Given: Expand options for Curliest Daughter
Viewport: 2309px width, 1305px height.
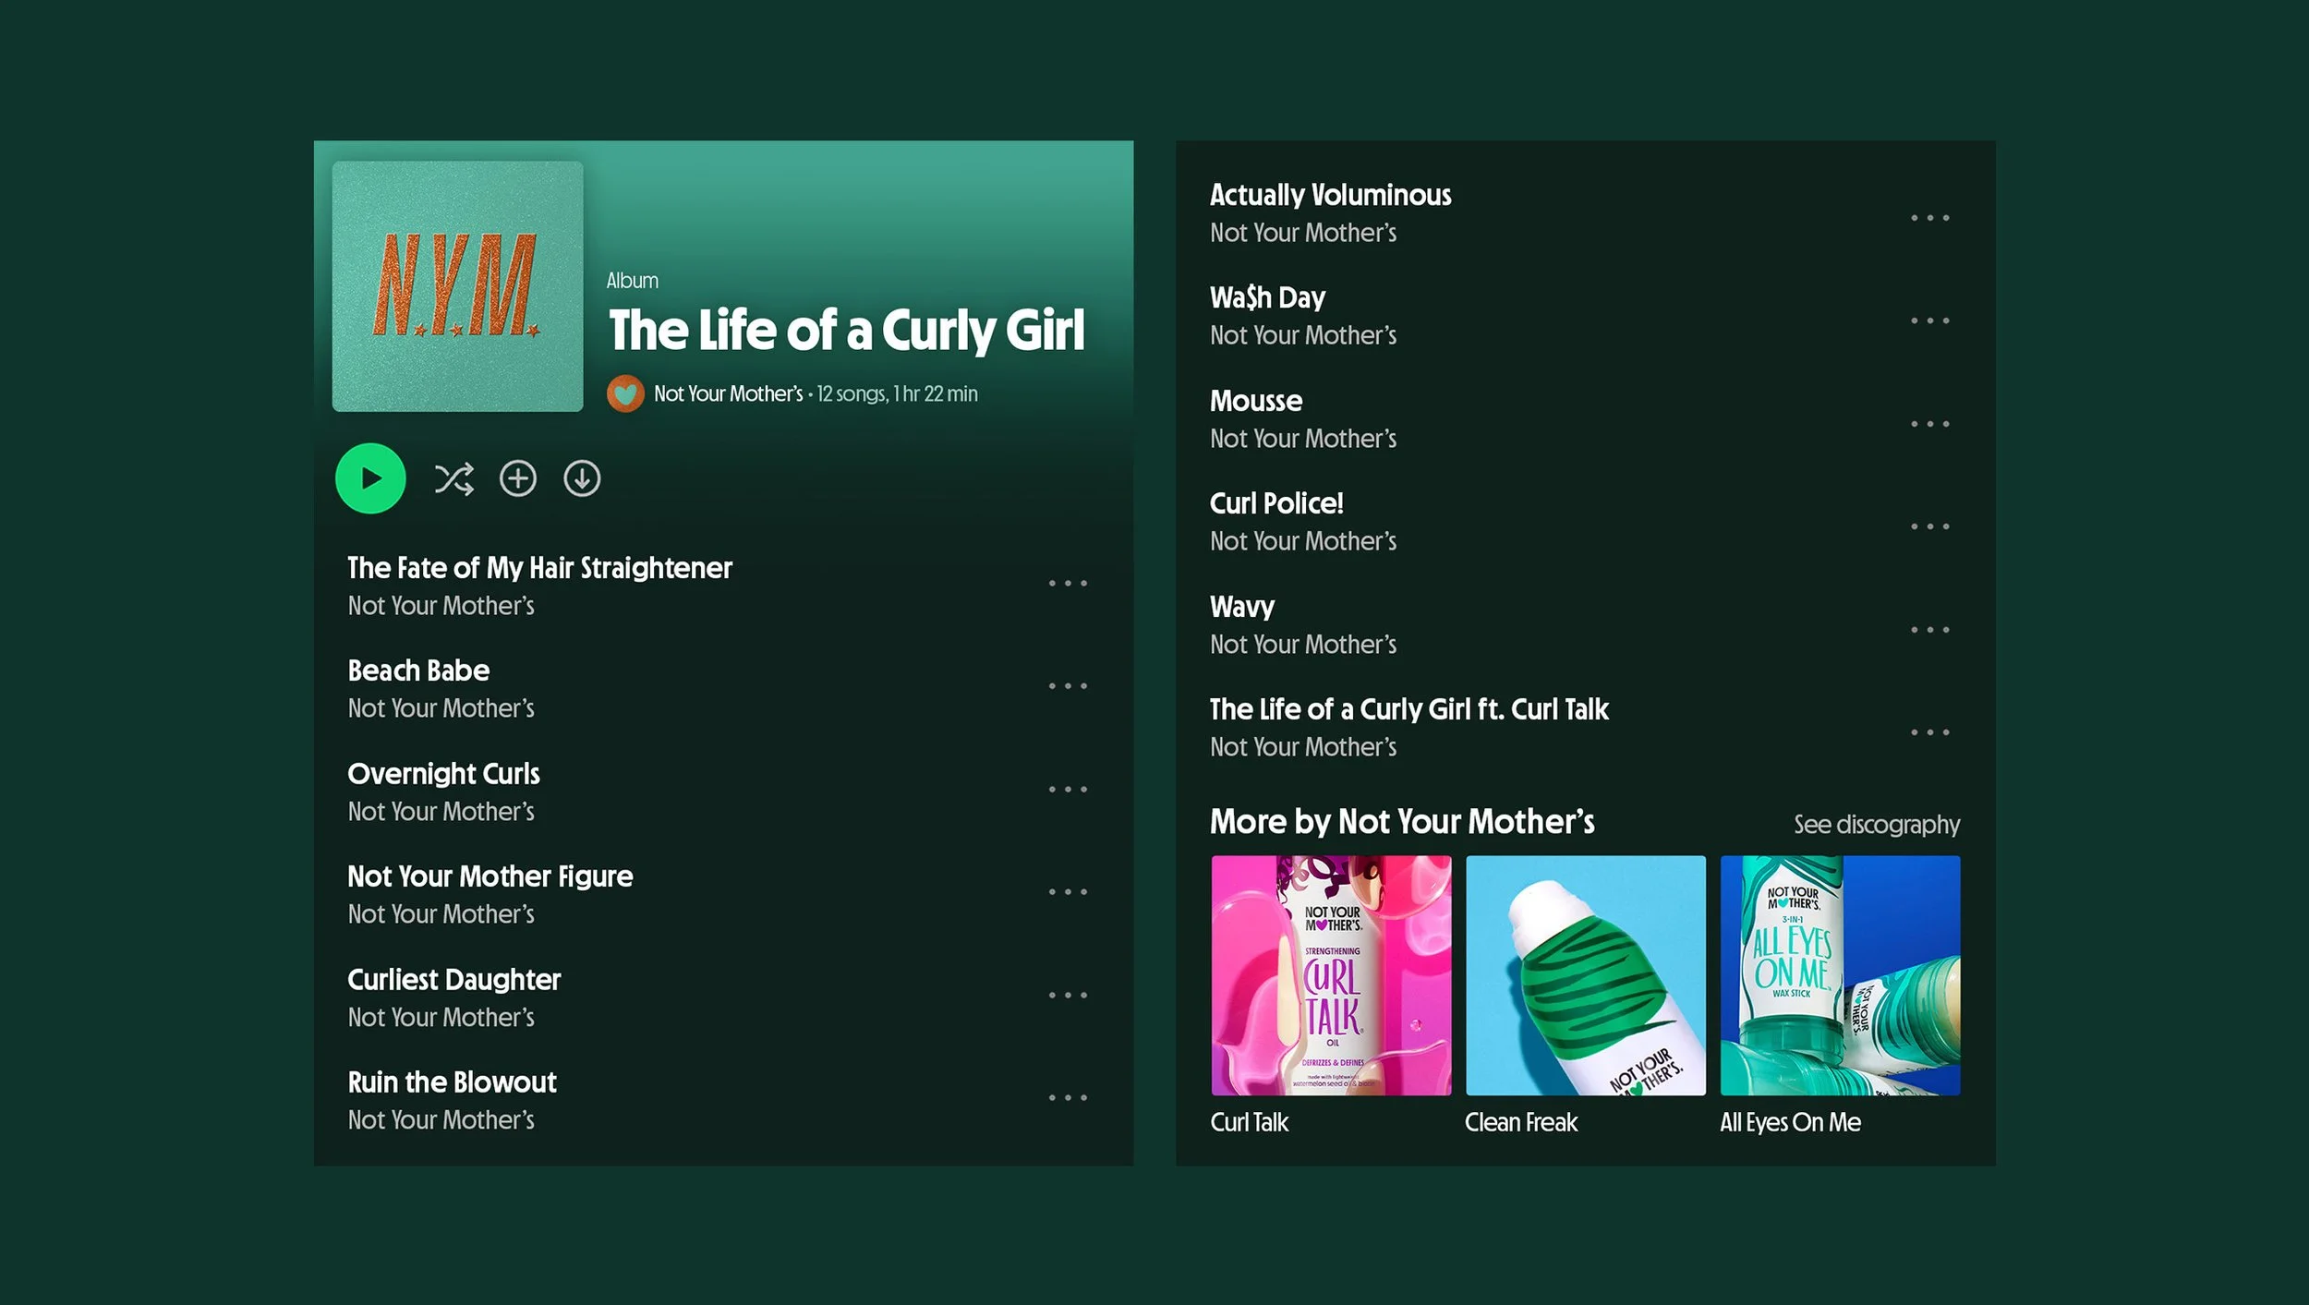Looking at the screenshot, I should pos(1067,994).
